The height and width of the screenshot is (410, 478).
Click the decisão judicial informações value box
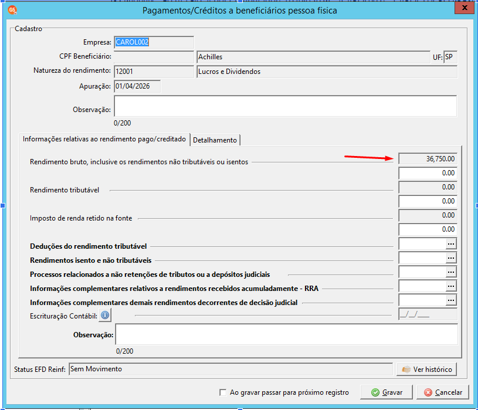422,300
